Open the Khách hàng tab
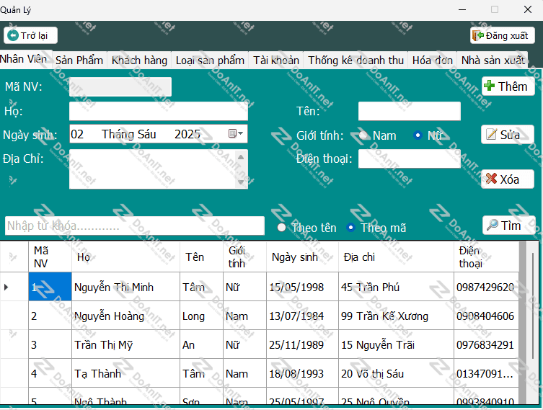The height and width of the screenshot is (410, 543). pyautogui.click(x=139, y=61)
